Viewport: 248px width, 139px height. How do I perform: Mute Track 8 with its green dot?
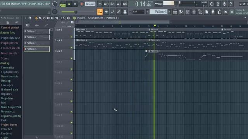pyautogui.click(x=71, y=112)
